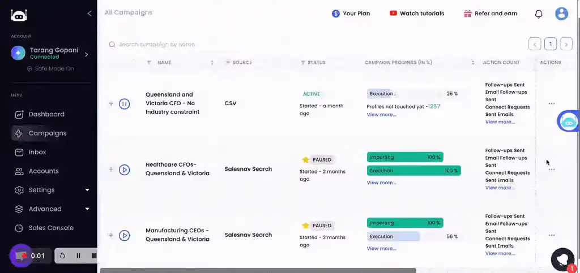The image size is (580, 273).
Task: Click the Settings gear icon
Action: coord(19,190)
